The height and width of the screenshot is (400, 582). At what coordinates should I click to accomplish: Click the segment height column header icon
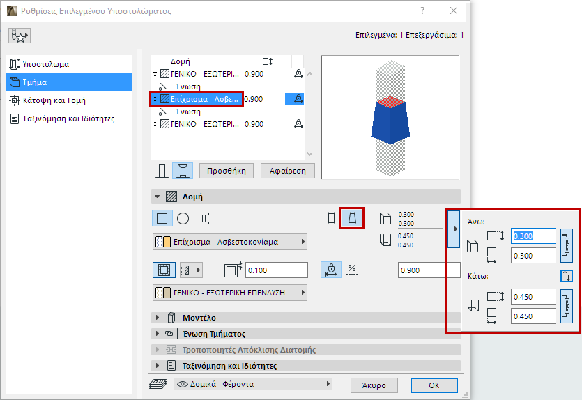tap(268, 61)
